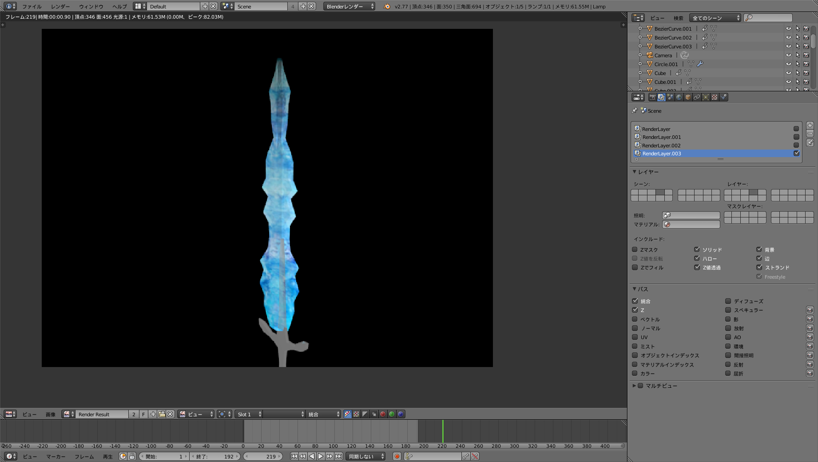The image size is (818, 462).
Task: Play the animation in reverse
Action: click(312, 456)
